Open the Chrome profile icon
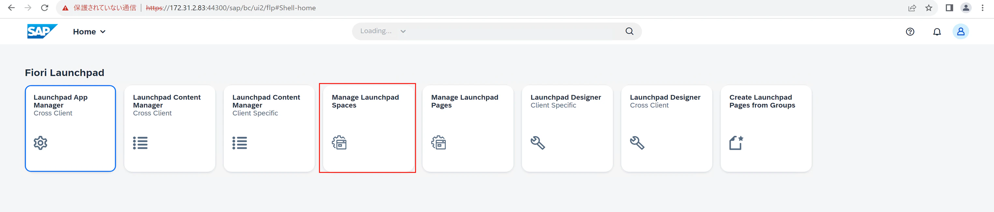The image size is (994, 212). [966, 8]
